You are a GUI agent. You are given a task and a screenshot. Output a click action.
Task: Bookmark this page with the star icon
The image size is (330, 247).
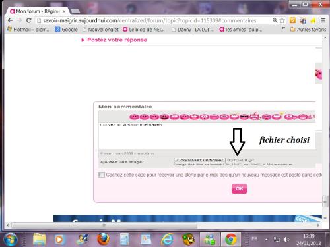282,20
